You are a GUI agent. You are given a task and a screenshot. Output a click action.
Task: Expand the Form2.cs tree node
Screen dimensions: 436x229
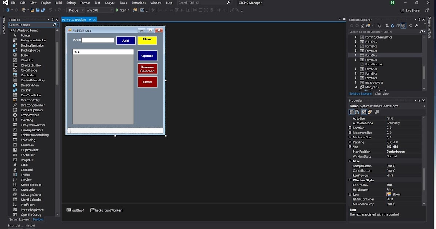[356, 41]
